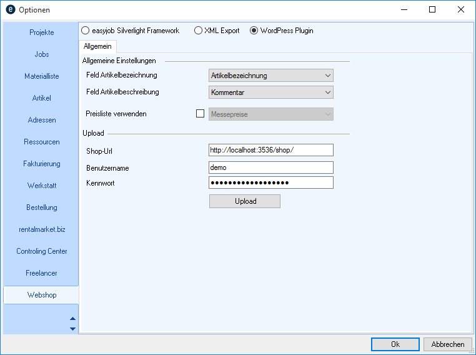Enable the Preisliste verwenden checkbox
This screenshot has width=476, height=355.
201,114
